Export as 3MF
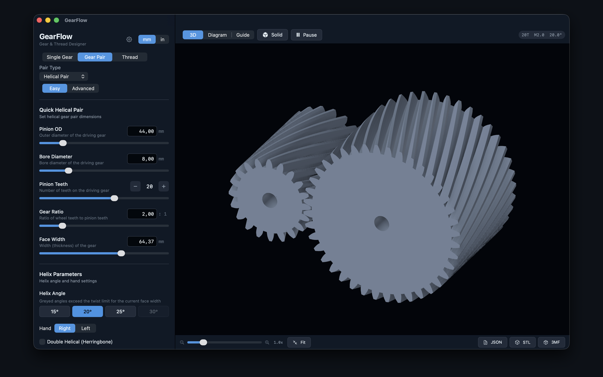Viewport: 603px width, 377px height. click(x=552, y=342)
